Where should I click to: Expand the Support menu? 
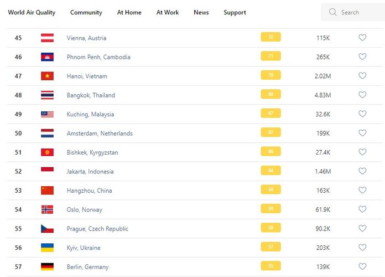point(235,12)
